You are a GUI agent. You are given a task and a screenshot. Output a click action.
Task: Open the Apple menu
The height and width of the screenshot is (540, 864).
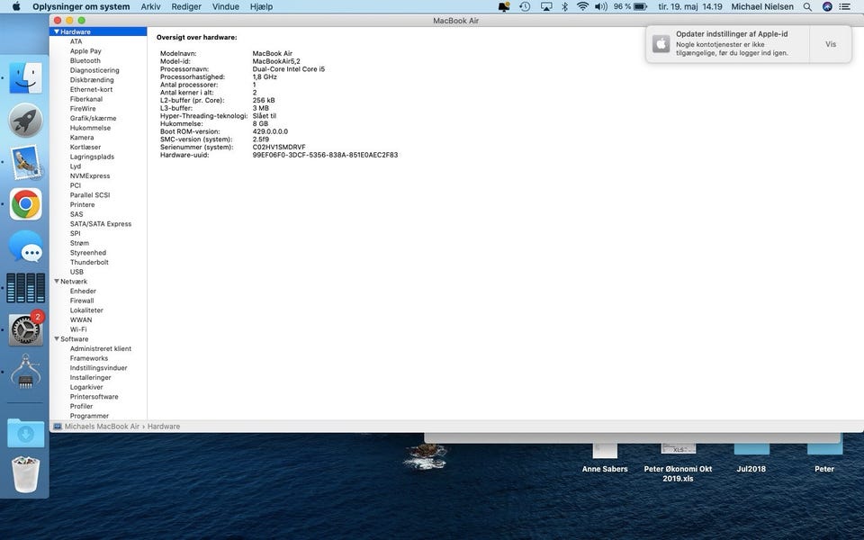coord(16,6)
